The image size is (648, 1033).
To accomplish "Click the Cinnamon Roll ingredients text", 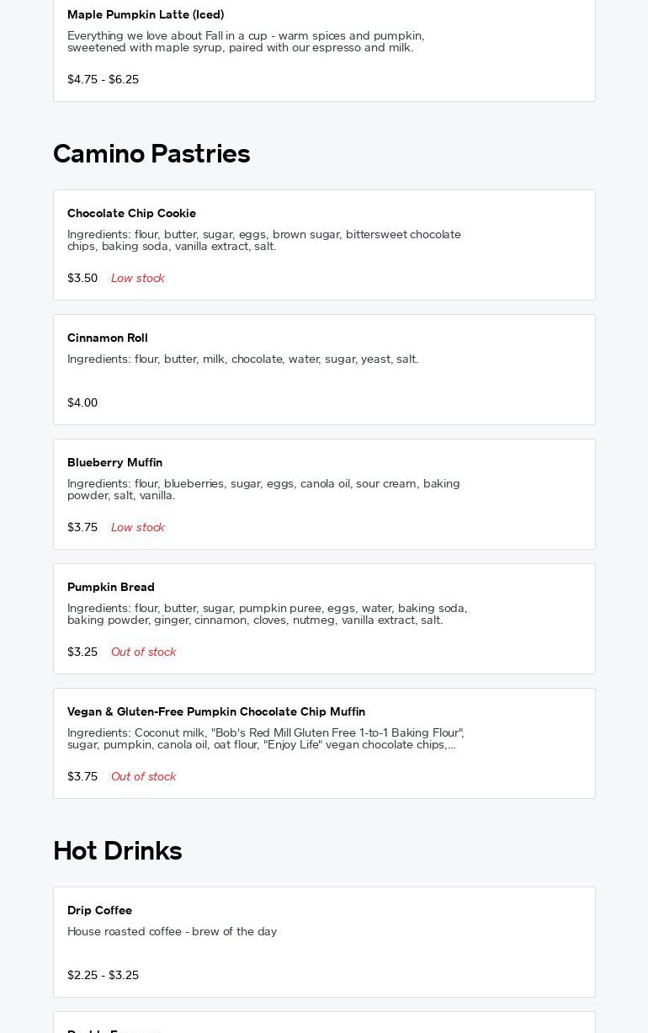I will (x=242, y=359).
